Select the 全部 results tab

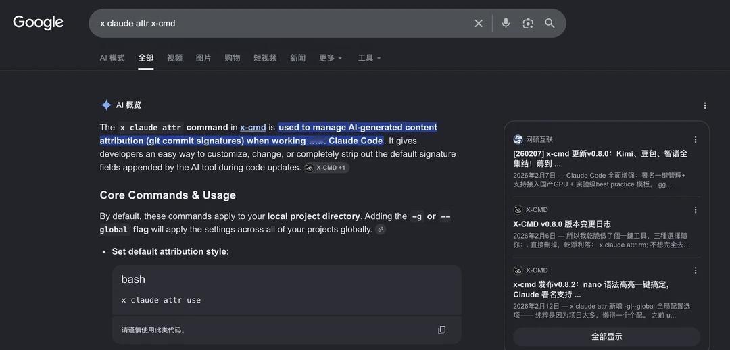coord(146,58)
